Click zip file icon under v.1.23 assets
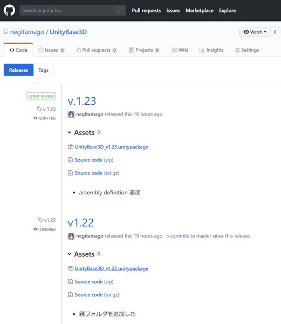 [x=70, y=160]
